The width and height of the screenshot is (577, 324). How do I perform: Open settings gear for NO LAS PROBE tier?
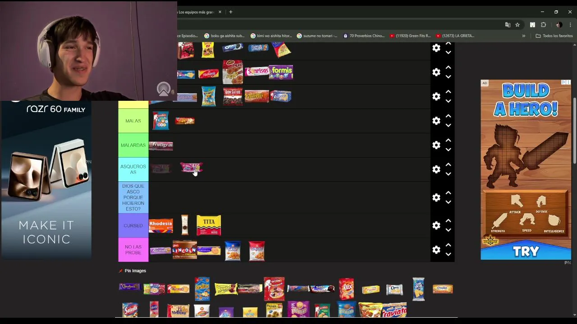[436, 249]
